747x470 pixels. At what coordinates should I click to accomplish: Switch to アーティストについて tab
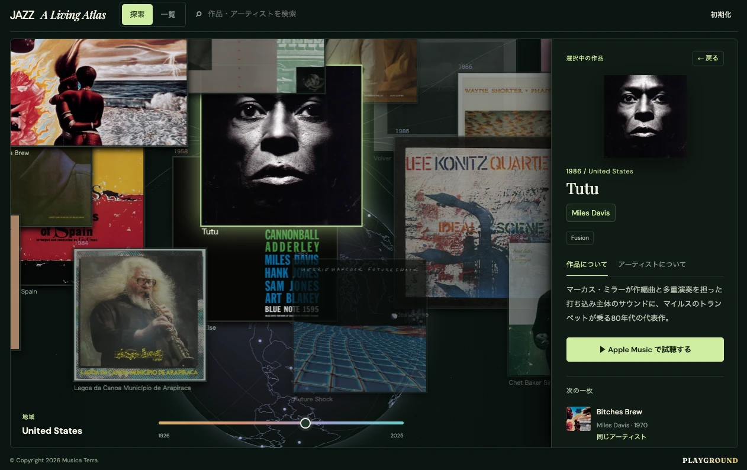coord(652,265)
